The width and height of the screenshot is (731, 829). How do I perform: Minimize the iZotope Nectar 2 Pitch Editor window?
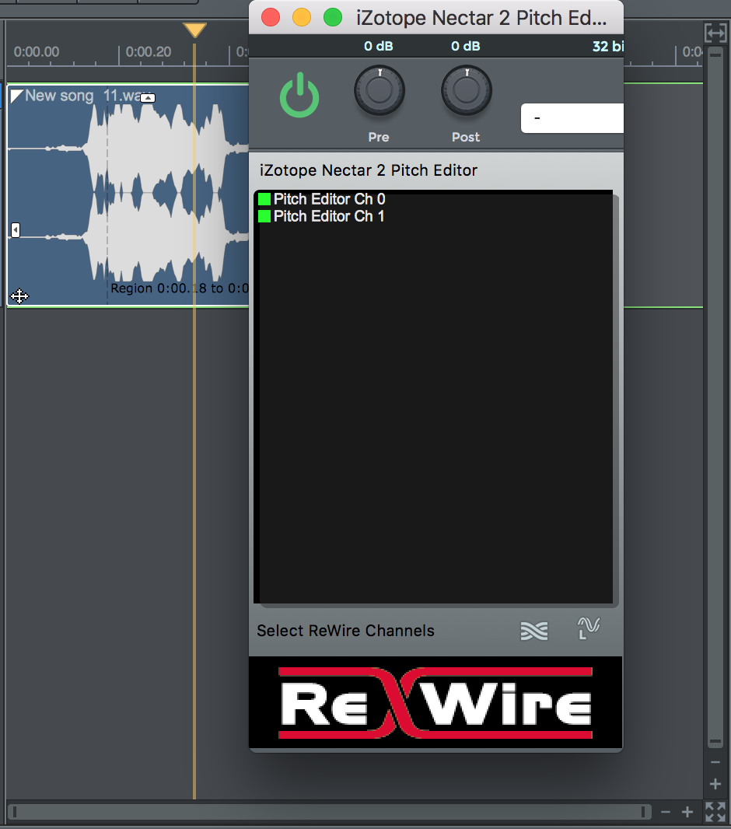pos(302,17)
